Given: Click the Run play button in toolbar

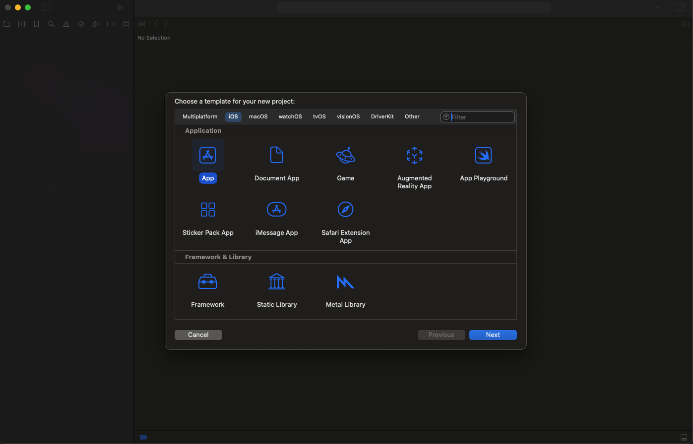Looking at the screenshot, I should pos(120,7).
